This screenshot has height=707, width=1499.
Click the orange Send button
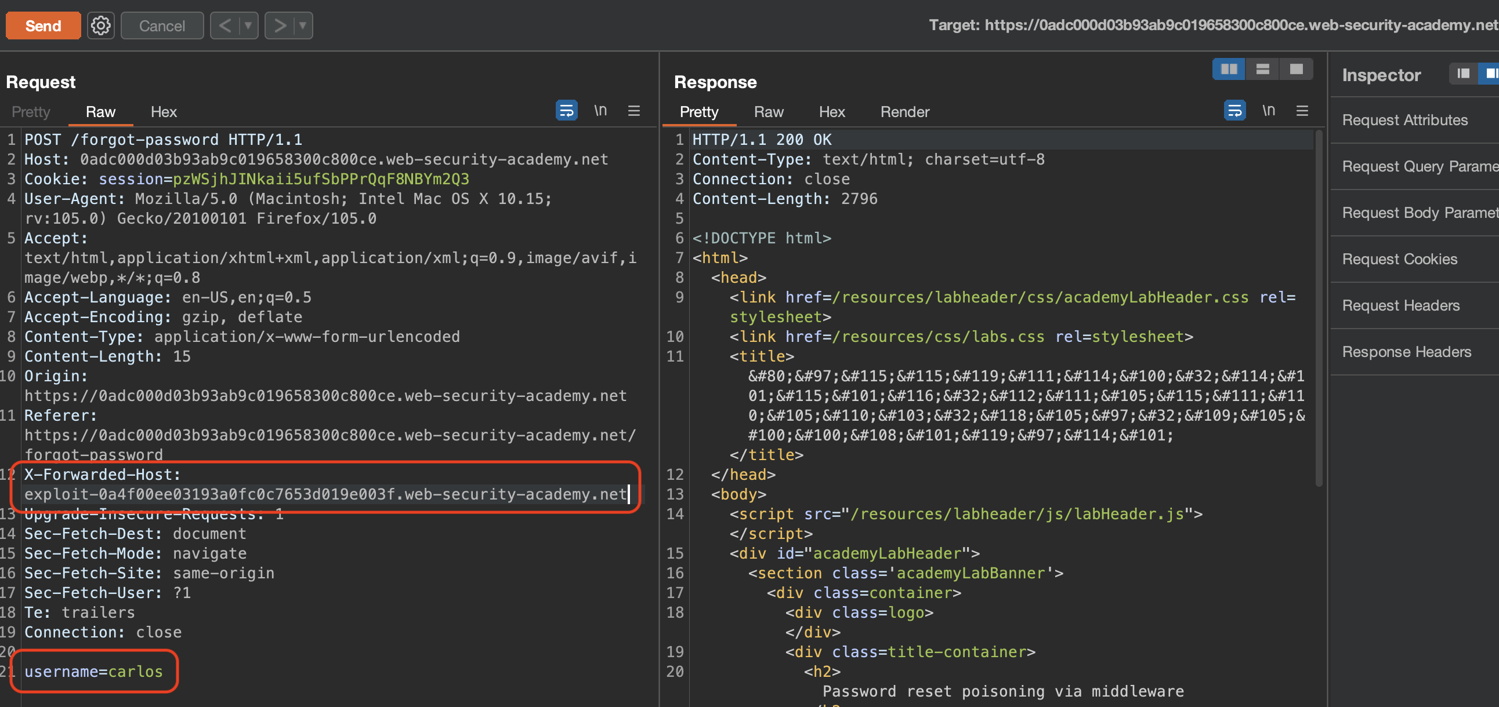[43, 25]
